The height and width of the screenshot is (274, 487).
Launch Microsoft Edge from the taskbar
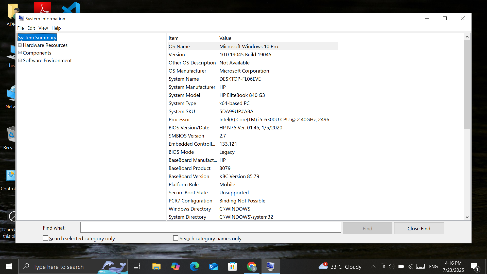[x=194, y=266]
